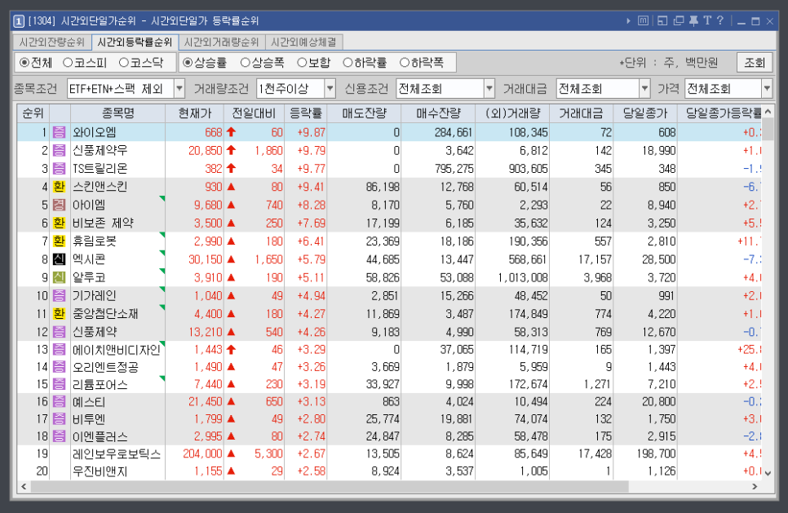Open font settings with the T icon

tap(707, 20)
